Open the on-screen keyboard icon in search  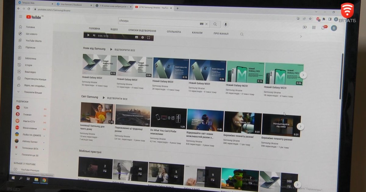click(202, 24)
